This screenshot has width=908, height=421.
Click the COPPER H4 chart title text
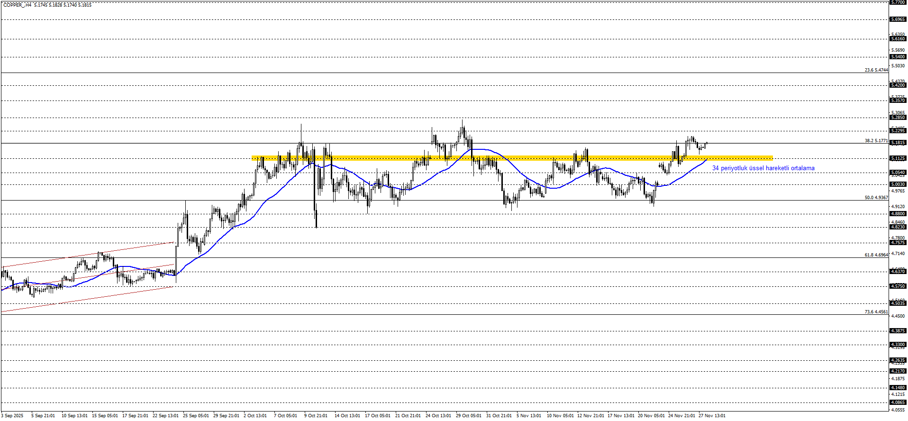click(47, 5)
